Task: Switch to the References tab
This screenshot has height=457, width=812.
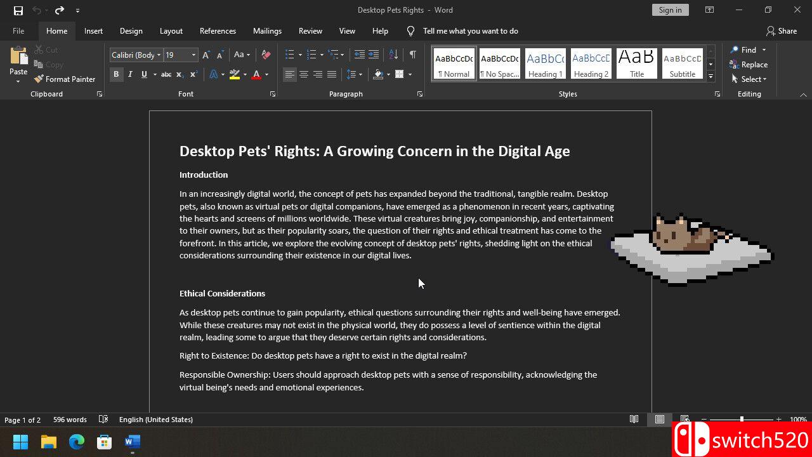Action: pyautogui.click(x=218, y=31)
